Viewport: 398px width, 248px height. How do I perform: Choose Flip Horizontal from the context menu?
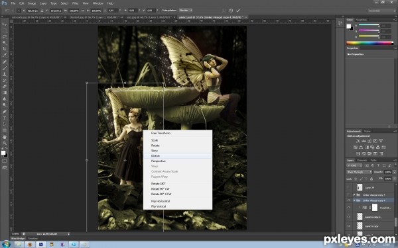[x=161, y=201]
